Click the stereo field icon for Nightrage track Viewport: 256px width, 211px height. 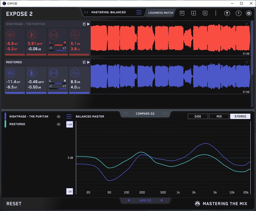click(54, 35)
